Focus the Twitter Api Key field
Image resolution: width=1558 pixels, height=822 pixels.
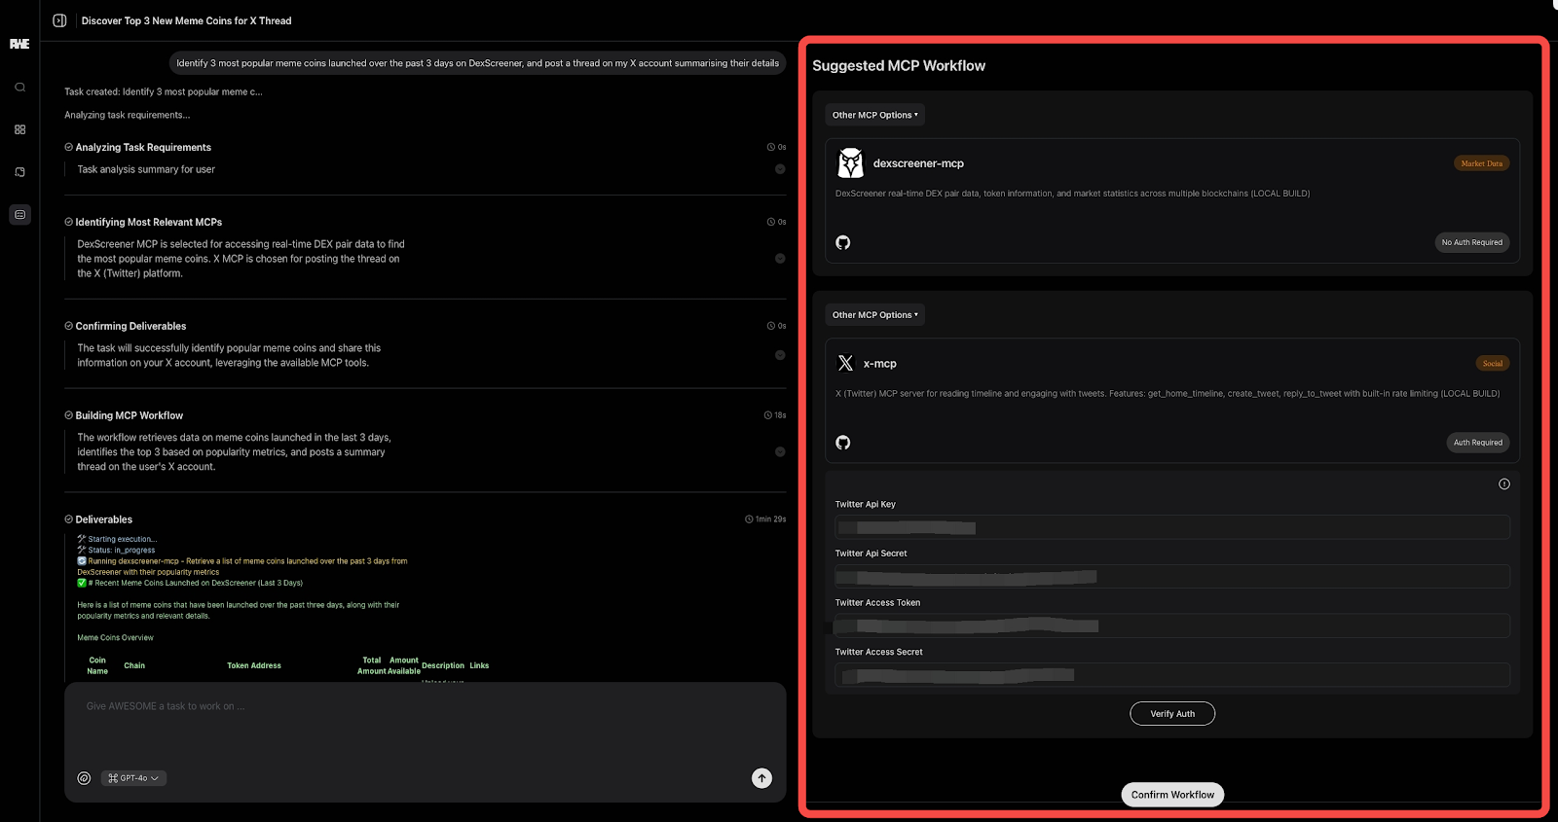click(x=1172, y=528)
